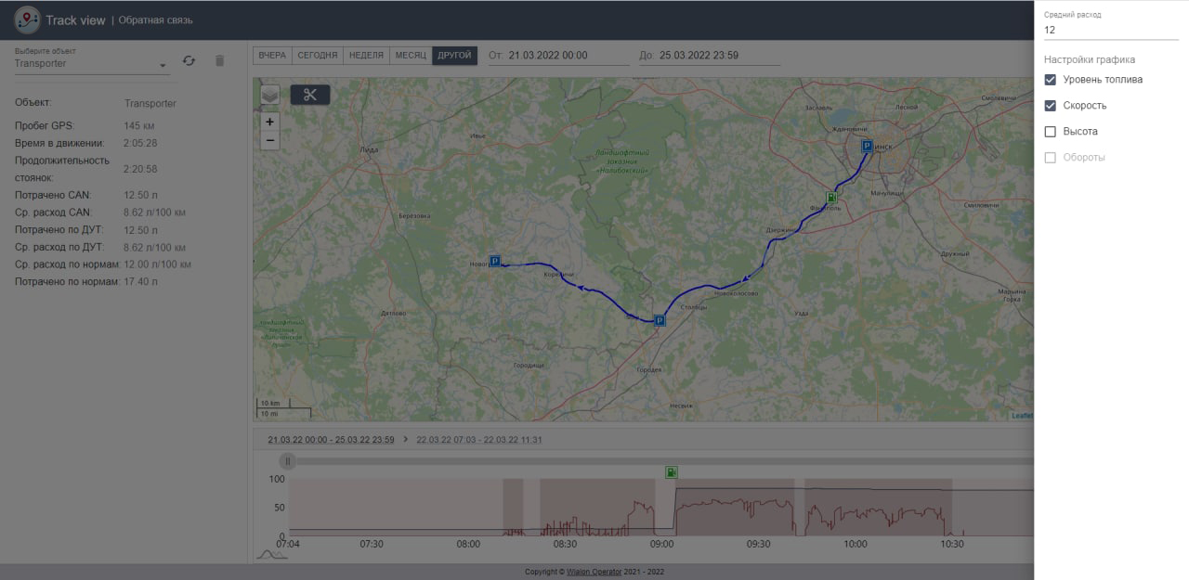The height and width of the screenshot is (580, 1189).
Task: Uncheck the Уровень топлива checkbox
Action: point(1051,80)
